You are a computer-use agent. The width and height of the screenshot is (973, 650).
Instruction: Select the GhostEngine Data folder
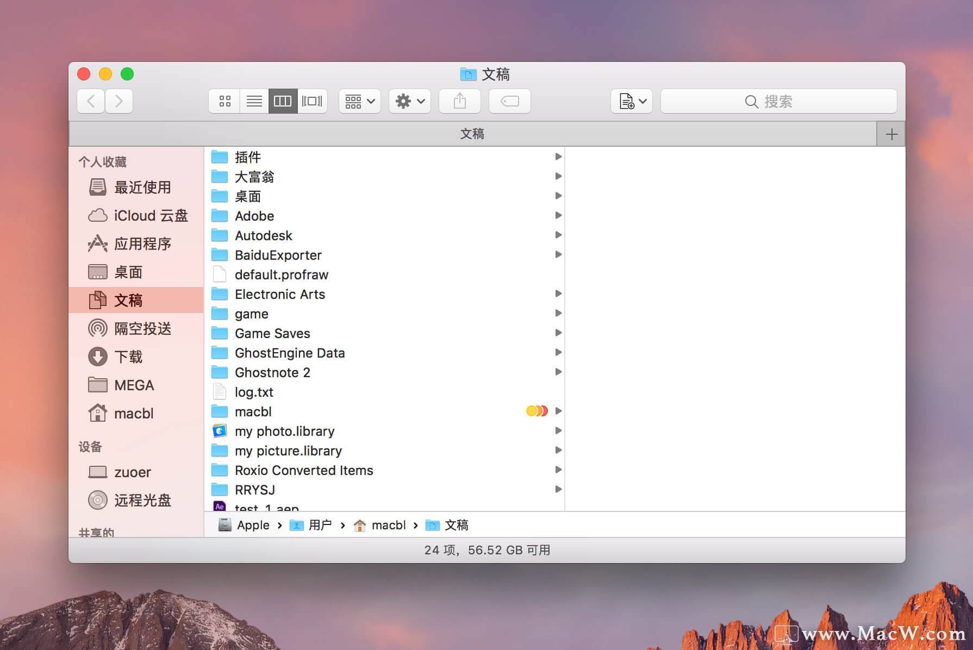click(385, 353)
